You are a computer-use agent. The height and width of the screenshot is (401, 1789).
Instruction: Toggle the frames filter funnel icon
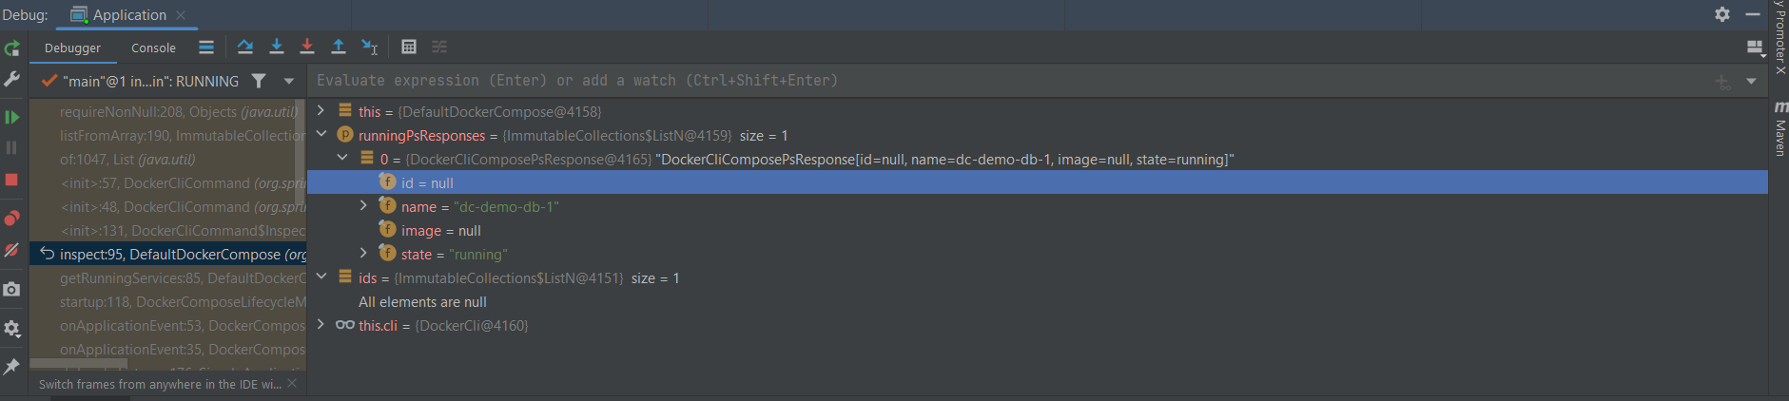click(x=259, y=82)
